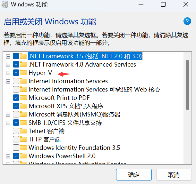Click the Internet Information Services folder icon
The width and height of the screenshot is (196, 184).
(x=23, y=81)
